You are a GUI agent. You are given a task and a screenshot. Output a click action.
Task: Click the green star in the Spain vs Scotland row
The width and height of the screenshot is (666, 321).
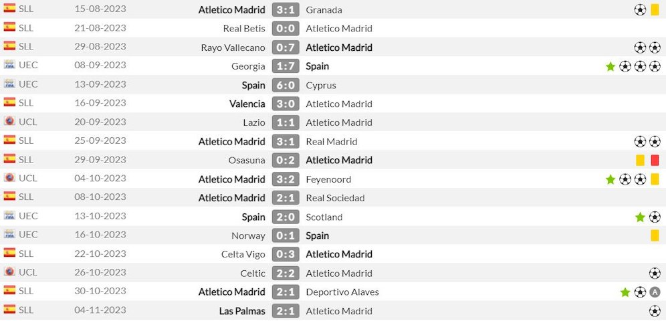click(640, 217)
